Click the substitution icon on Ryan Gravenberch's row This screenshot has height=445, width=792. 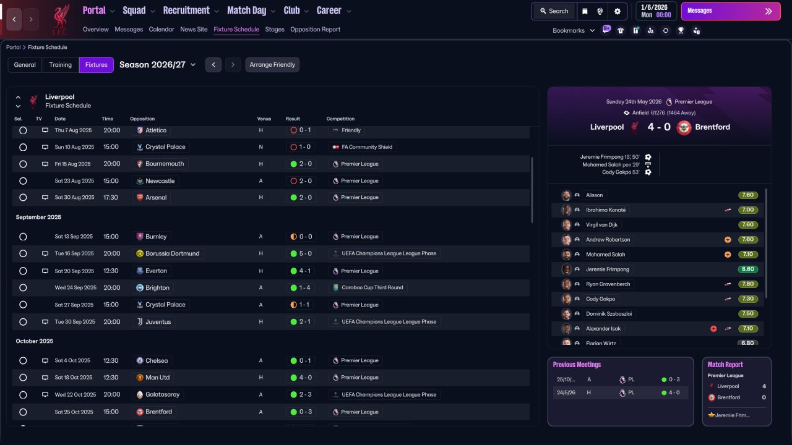(728, 284)
